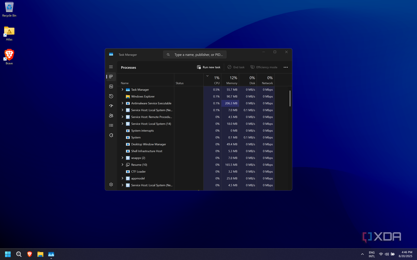Expand the Antimalware Service Executable entry
The image size is (417, 260).
(x=122, y=103)
